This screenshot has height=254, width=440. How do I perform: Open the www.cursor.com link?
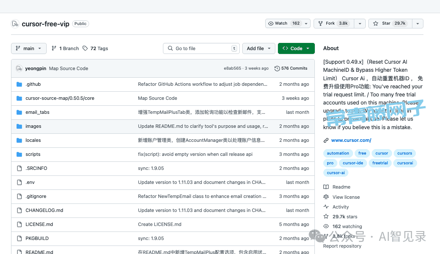point(351,140)
